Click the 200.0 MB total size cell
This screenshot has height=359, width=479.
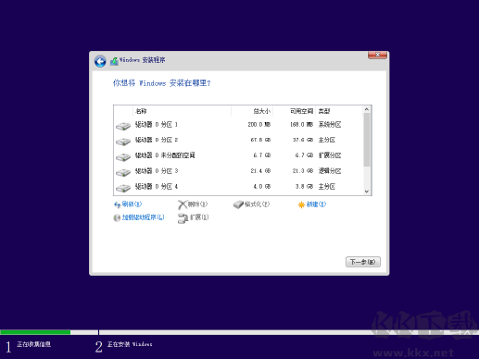259,125
